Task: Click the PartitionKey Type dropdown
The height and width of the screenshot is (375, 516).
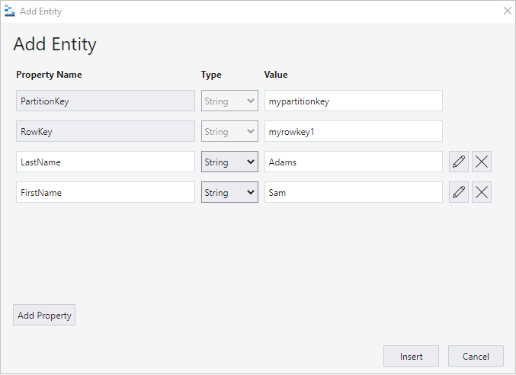Action: (x=229, y=101)
